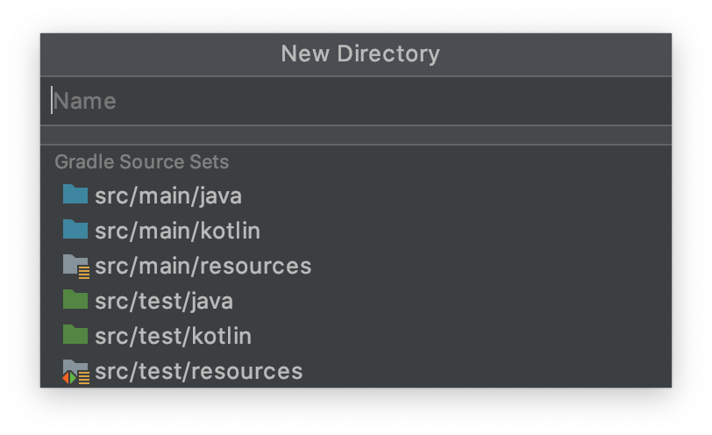This screenshot has height=435, width=712.
Task: Focus the Name text input field
Action: point(351,101)
